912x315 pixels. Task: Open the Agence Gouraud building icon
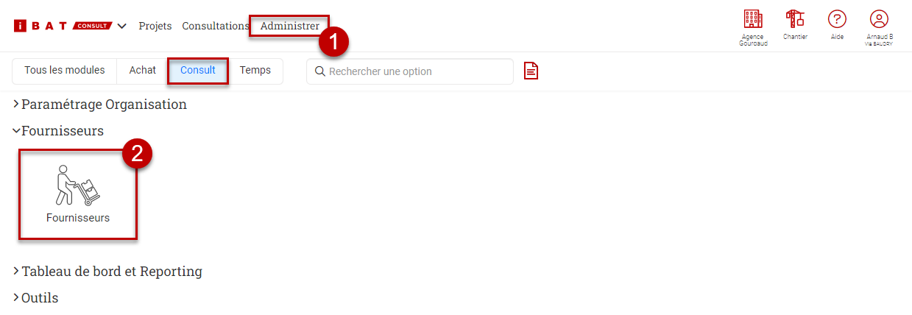tap(752, 19)
